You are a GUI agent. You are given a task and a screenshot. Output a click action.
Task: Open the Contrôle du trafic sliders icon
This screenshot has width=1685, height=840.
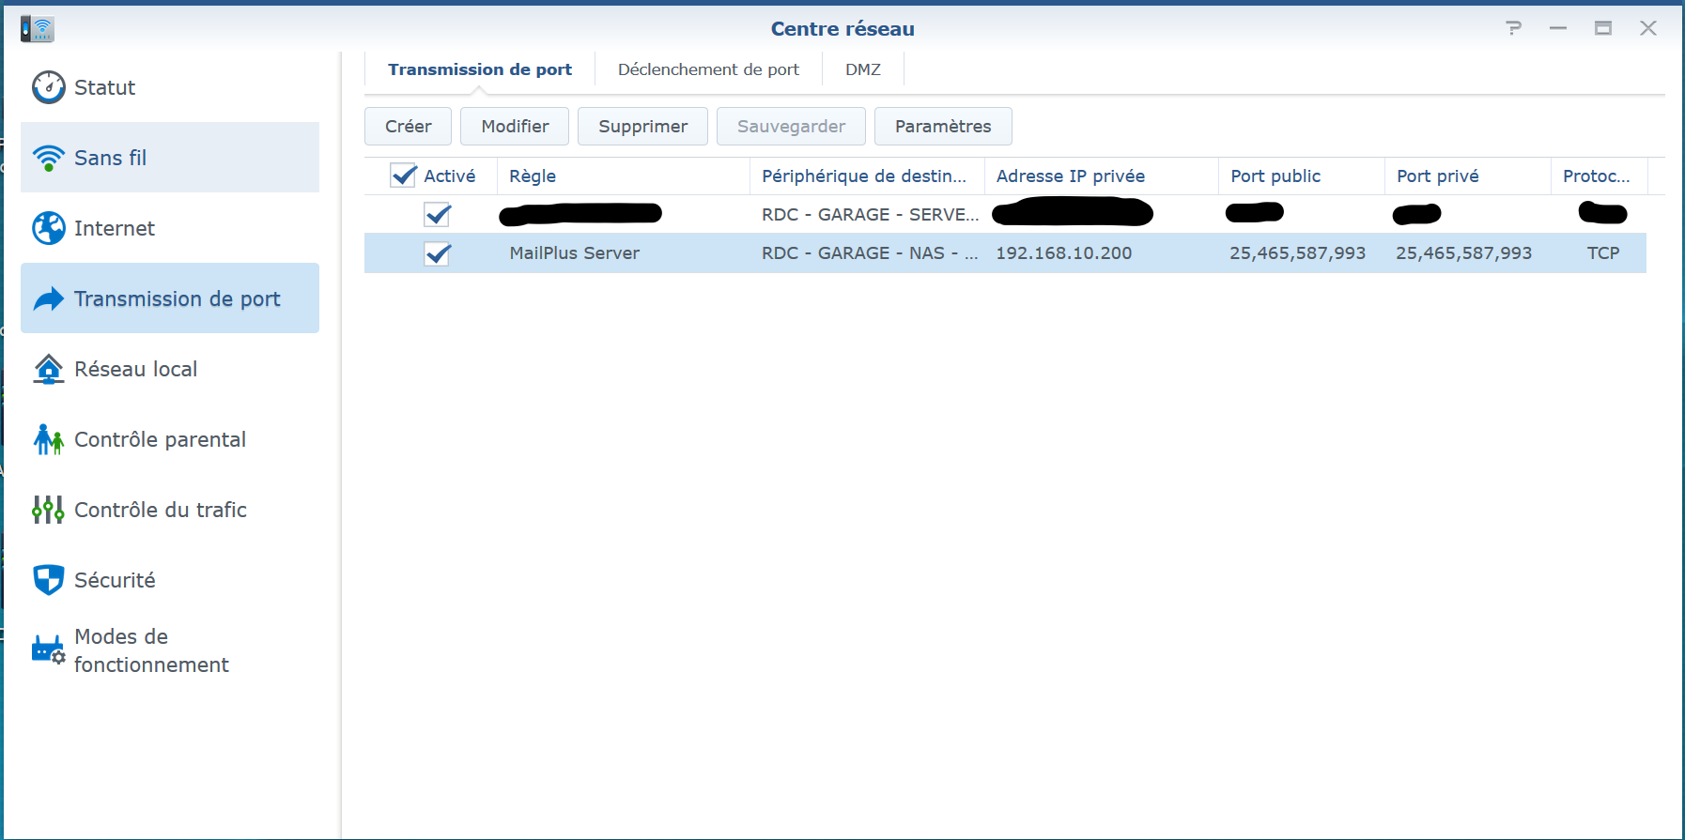(48, 510)
